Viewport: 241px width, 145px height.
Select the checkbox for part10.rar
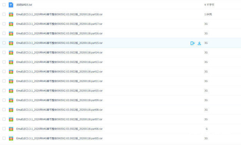[4, 90]
